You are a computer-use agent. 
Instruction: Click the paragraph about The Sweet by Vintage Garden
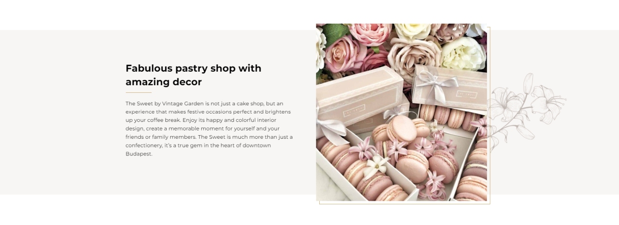(x=209, y=128)
